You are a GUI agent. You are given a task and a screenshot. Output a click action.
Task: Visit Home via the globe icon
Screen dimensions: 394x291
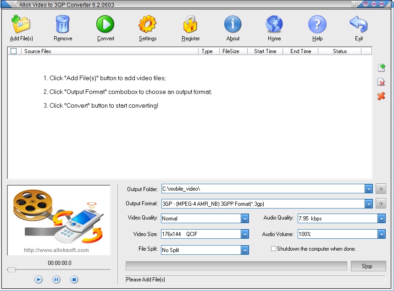pyautogui.click(x=274, y=24)
